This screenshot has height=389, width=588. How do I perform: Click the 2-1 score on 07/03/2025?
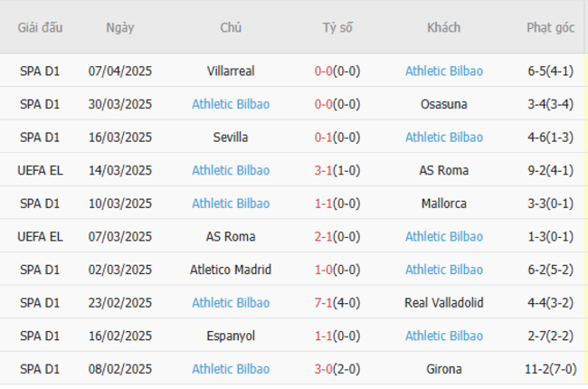point(322,236)
